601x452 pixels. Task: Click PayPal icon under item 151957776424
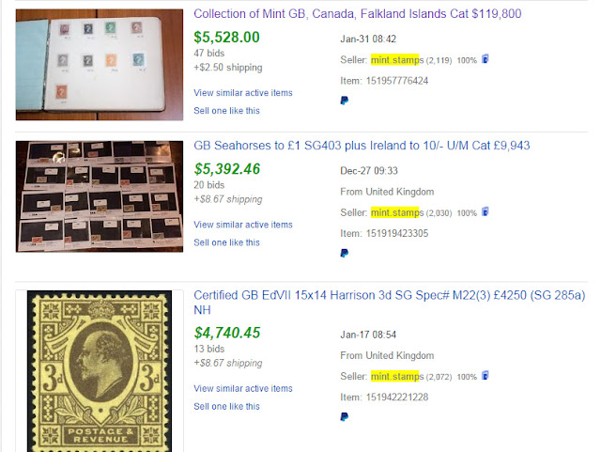(345, 101)
